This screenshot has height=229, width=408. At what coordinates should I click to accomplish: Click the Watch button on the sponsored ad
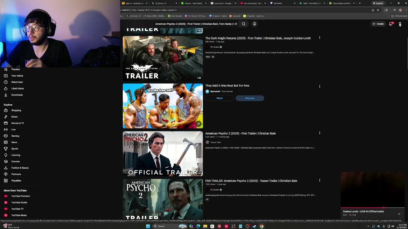tap(220, 98)
